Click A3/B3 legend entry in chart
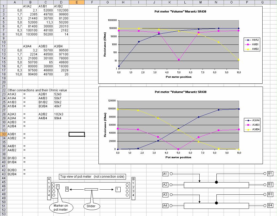The image size is (277, 216). coord(252,125)
